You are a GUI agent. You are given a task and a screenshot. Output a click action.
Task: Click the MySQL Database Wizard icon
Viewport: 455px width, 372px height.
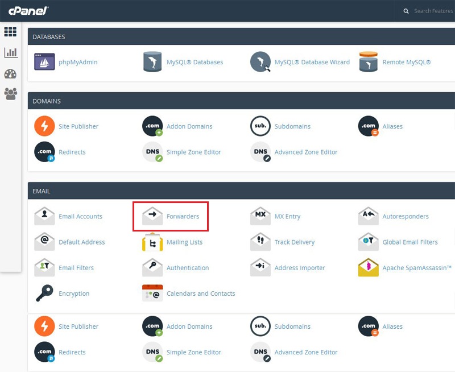[x=260, y=61]
